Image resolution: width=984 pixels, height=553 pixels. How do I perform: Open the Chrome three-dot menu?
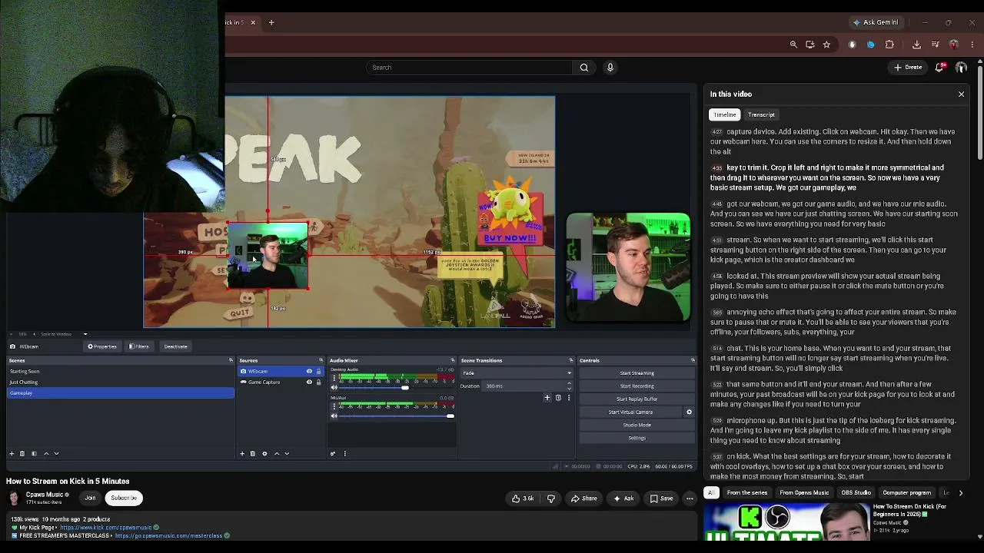(x=972, y=45)
